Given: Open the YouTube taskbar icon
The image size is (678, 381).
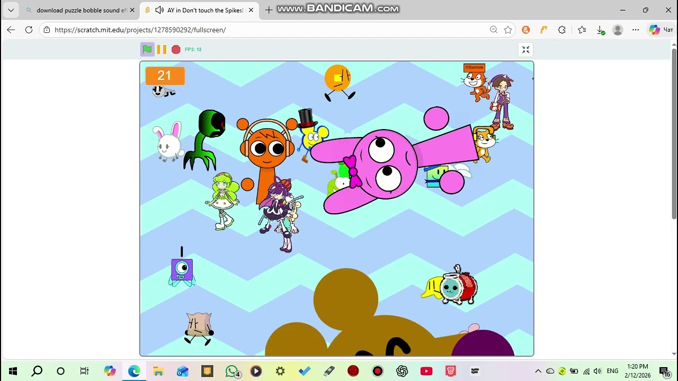Looking at the screenshot, I should (426, 371).
